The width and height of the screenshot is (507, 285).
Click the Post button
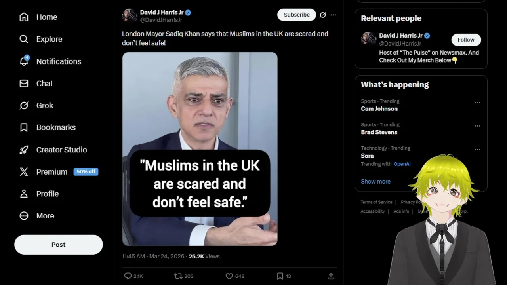pos(59,245)
